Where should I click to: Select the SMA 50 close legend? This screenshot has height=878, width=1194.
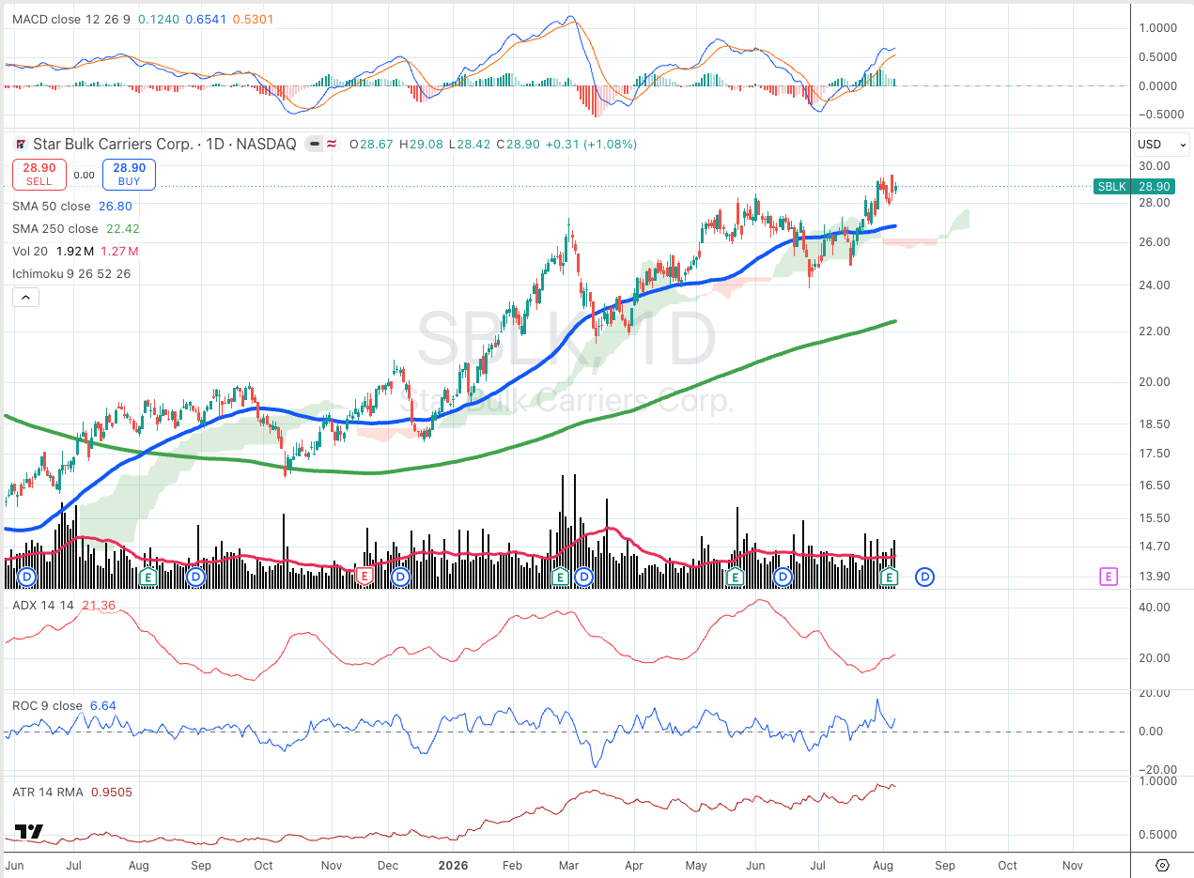pyautogui.click(x=52, y=206)
